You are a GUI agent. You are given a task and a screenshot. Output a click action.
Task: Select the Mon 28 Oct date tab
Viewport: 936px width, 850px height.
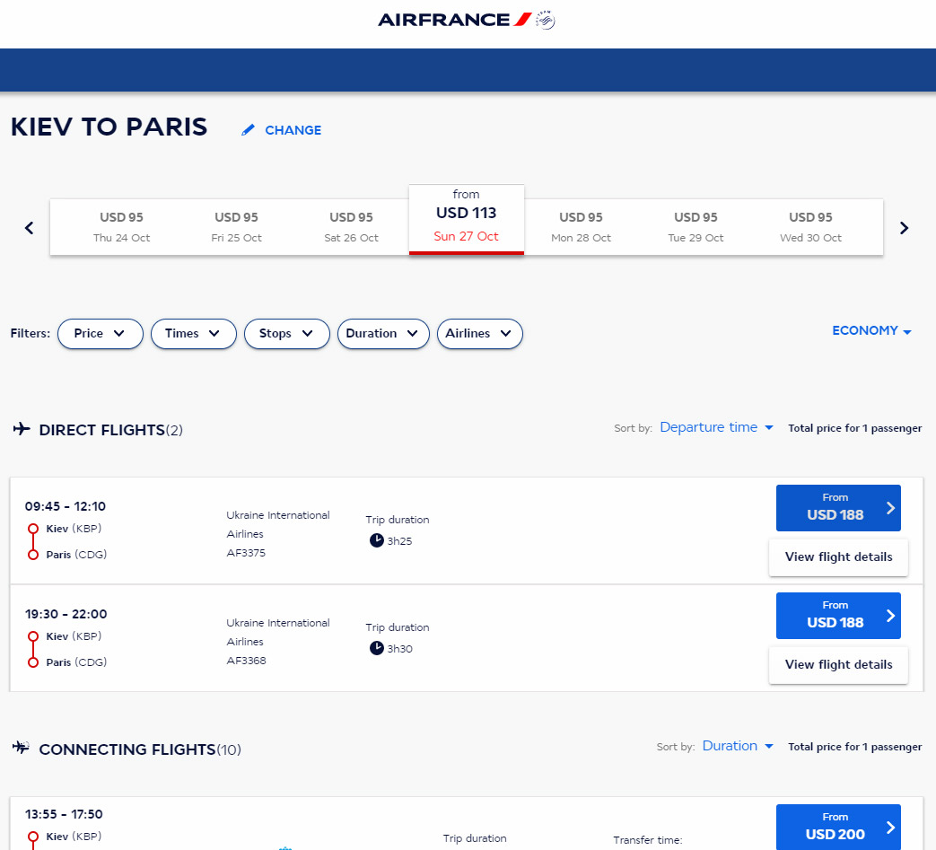581,227
